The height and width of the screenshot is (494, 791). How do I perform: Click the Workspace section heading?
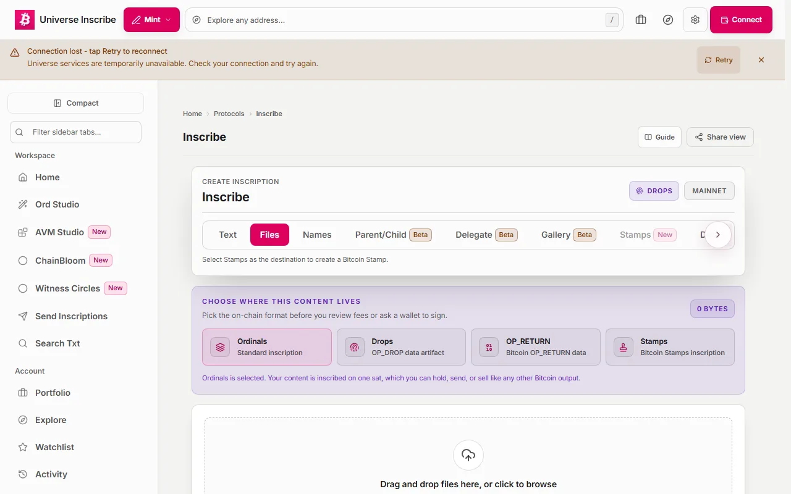point(35,156)
